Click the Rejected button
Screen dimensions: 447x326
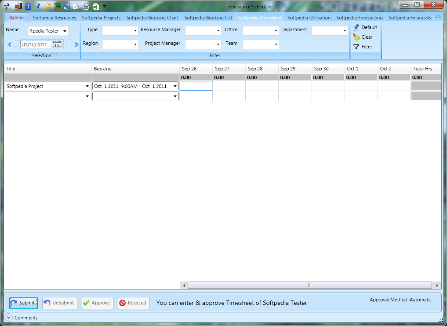point(134,303)
